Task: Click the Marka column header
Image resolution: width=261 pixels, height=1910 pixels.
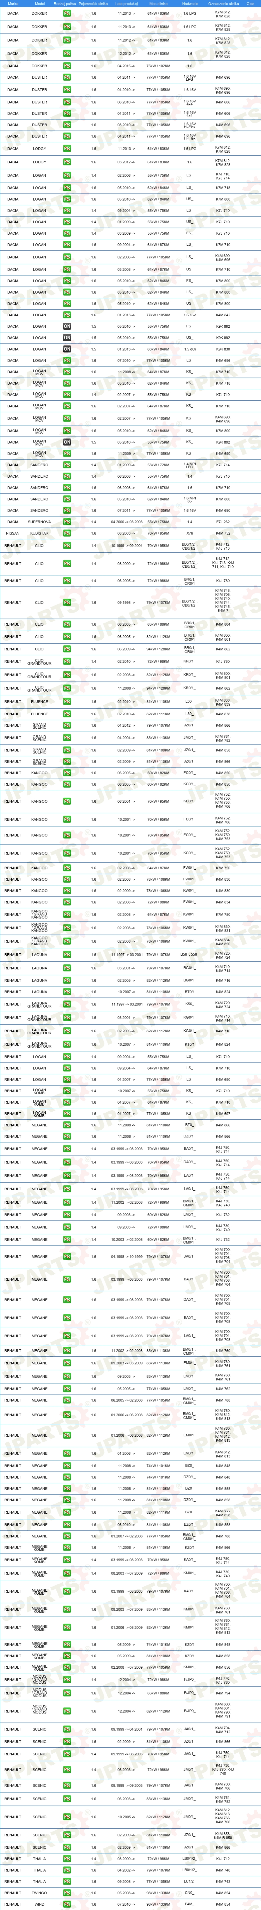Action: click(x=13, y=4)
